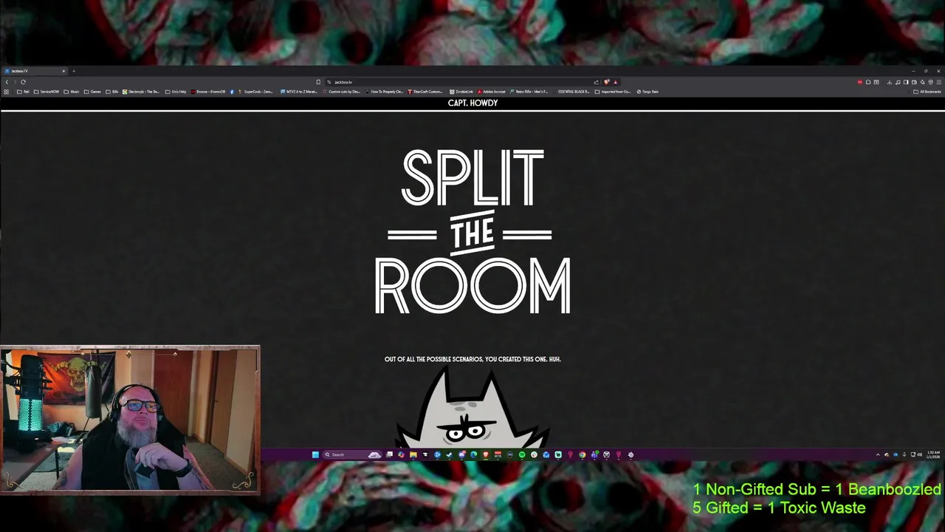
Task: Open Microsoft Edge from the taskbar
Action: point(473,454)
